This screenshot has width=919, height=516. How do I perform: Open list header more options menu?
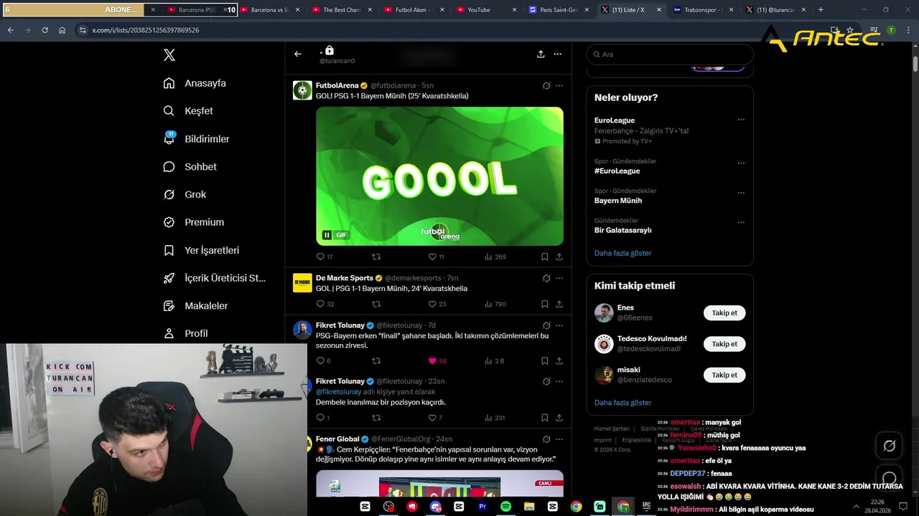point(557,54)
